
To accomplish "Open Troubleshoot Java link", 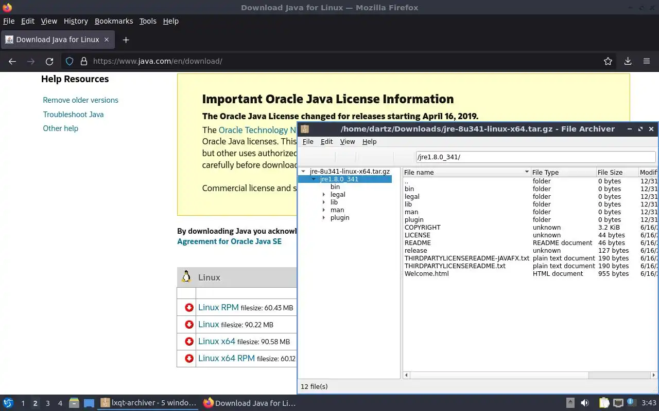I will click(x=73, y=115).
